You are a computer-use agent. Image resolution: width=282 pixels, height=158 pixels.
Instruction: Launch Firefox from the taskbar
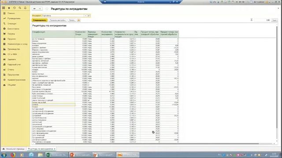pos(13,155)
